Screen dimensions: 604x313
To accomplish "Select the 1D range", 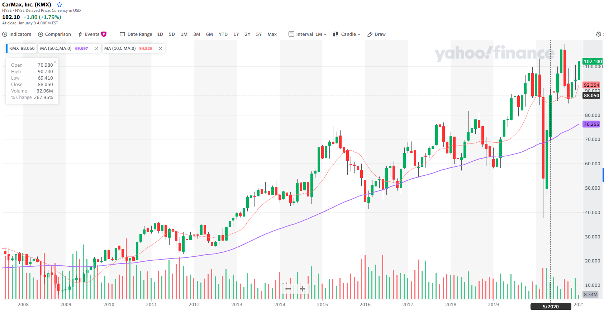I will point(160,34).
